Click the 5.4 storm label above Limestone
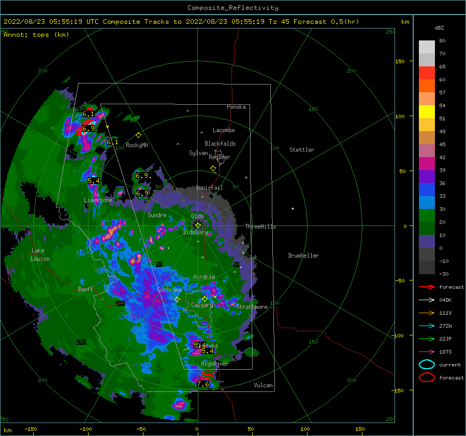 point(94,180)
